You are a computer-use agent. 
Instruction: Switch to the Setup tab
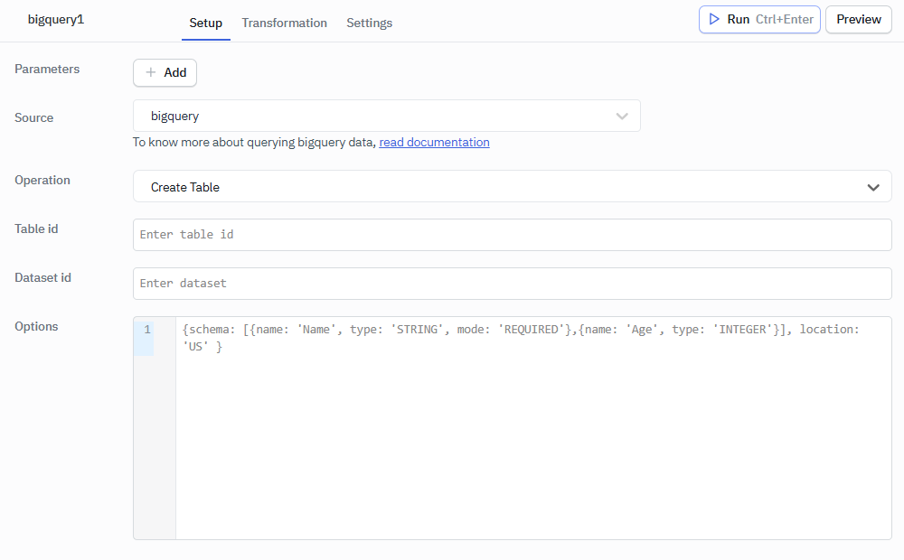[205, 23]
